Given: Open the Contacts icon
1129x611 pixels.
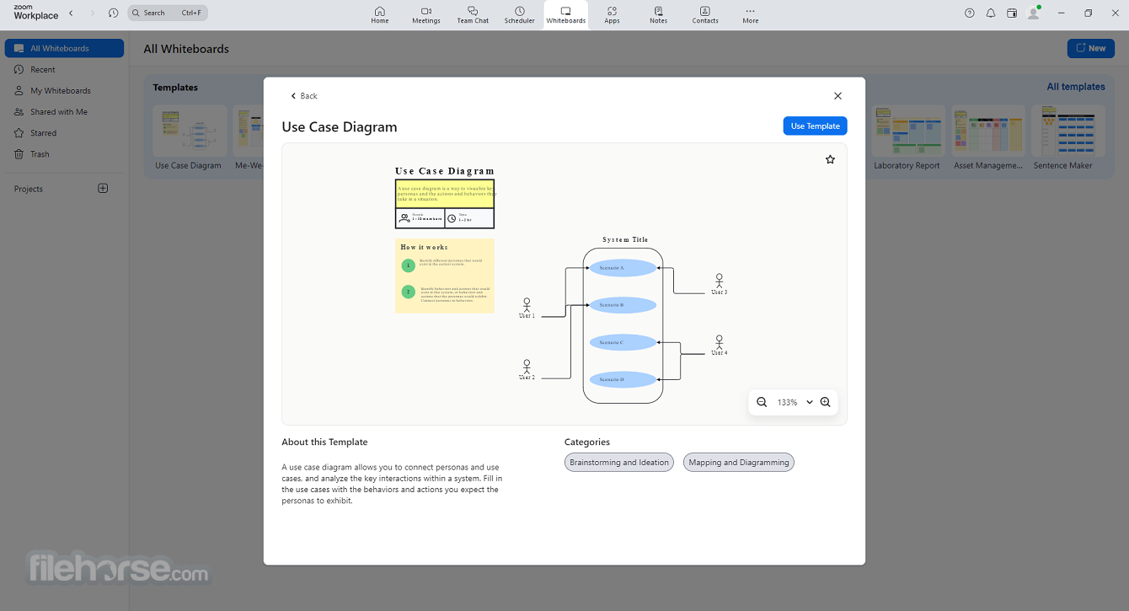Looking at the screenshot, I should (x=705, y=15).
